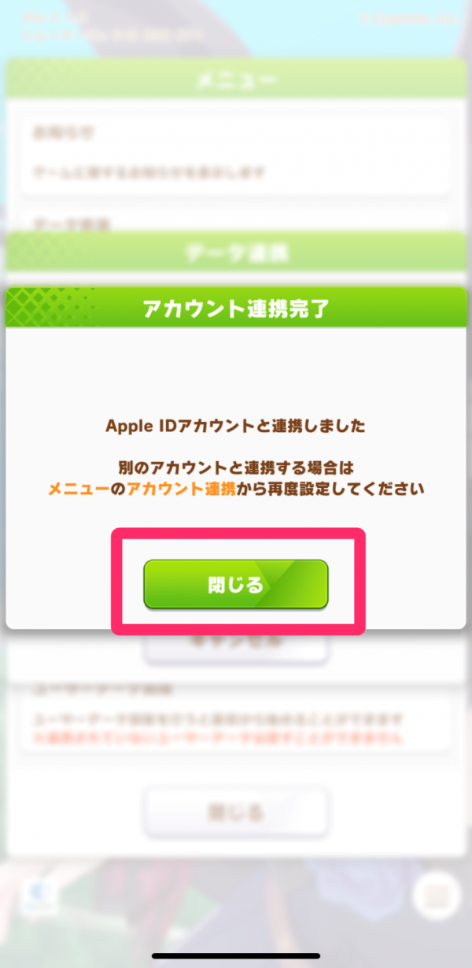The image size is (472, 968).
Task: Tap the orange アカウント連携 text
Action: coord(181,489)
